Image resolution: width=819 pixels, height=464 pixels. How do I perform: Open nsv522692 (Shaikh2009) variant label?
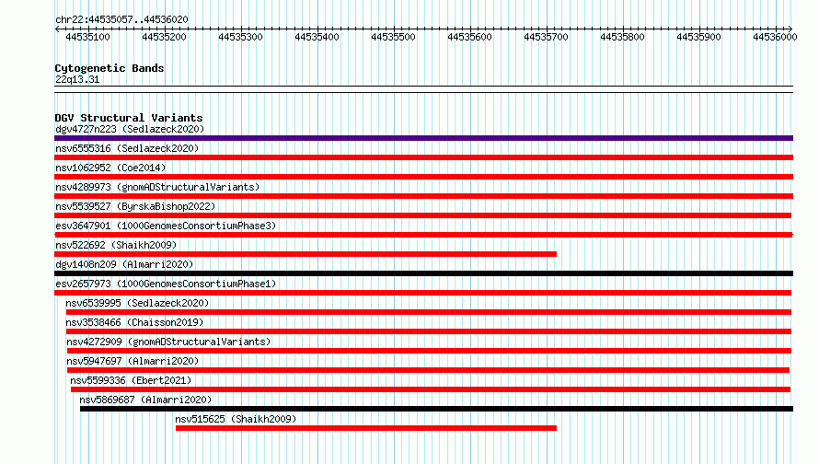point(116,245)
